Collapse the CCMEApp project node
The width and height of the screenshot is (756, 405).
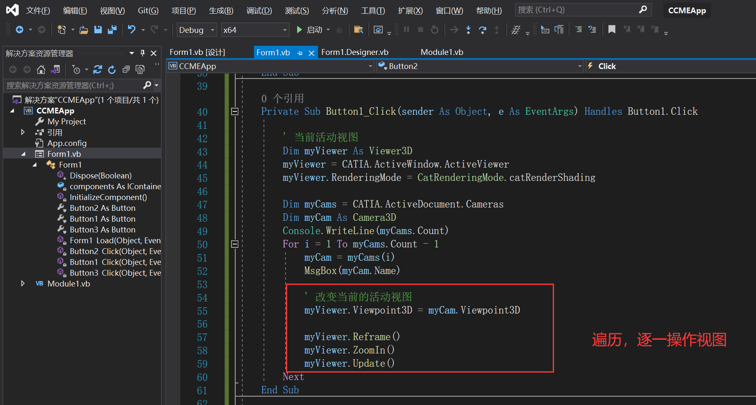click(12, 111)
